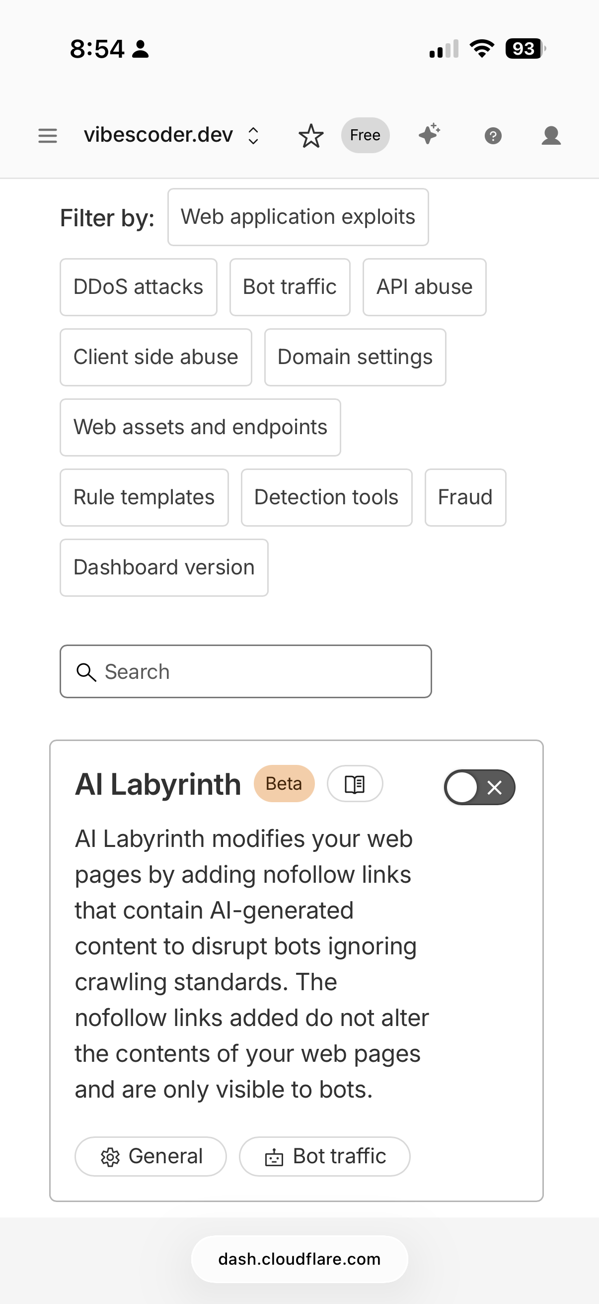Open the AI sparkle assistant
599x1304 pixels.
(429, 135)
